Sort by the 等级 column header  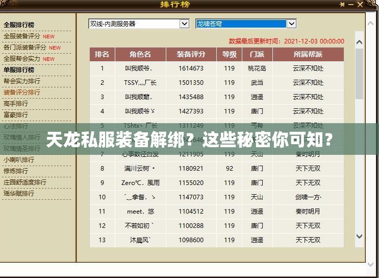229,54
